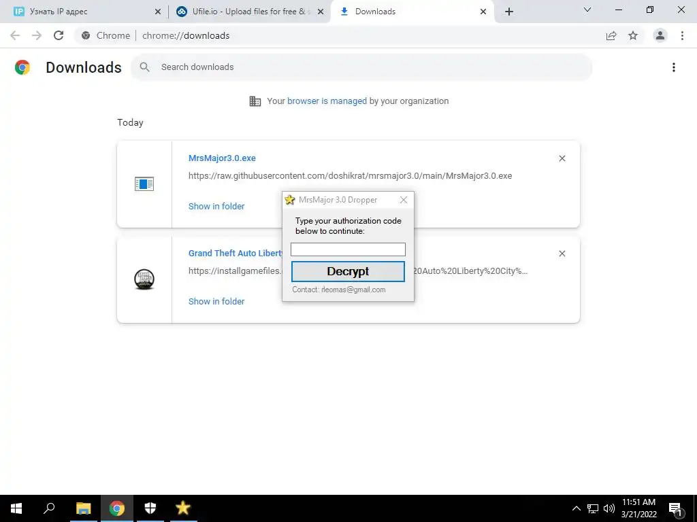Bookmark this page with the star
Screen dimensions: 697x522
click(633, 35)
